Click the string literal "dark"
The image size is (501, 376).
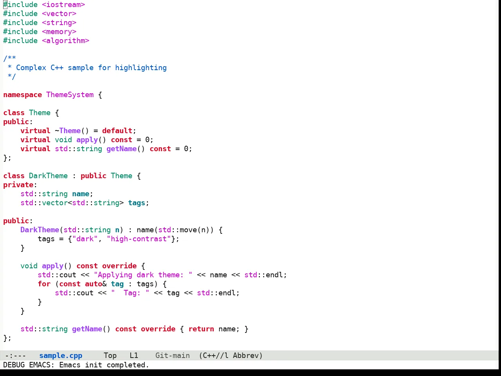[85, 239]
